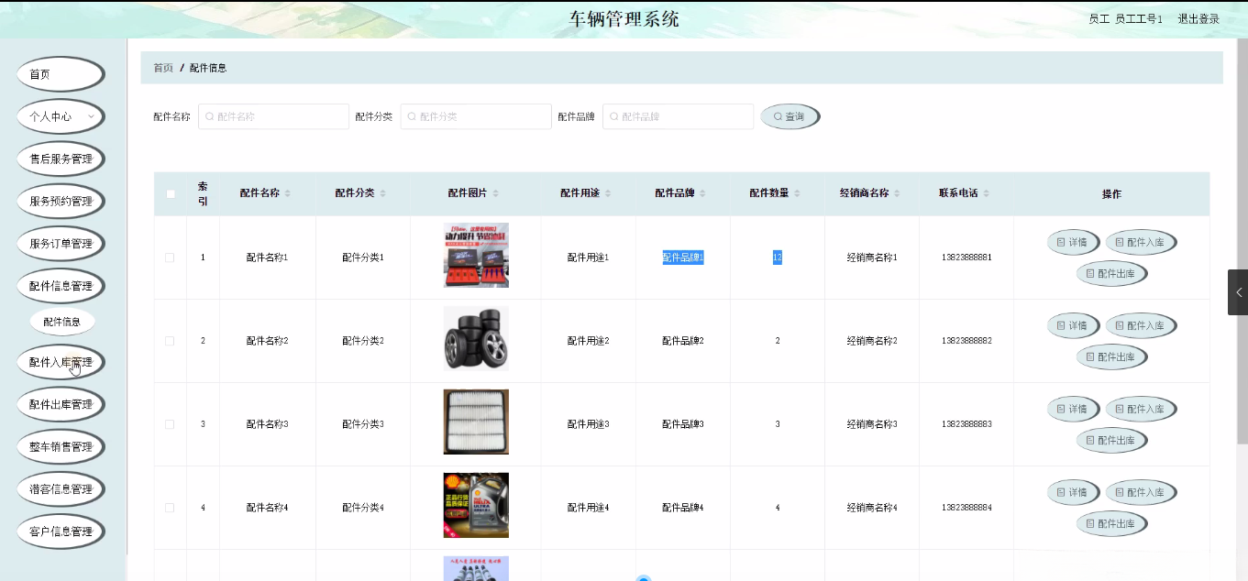Select the 配件品牌3 cell

coord(683,424)
